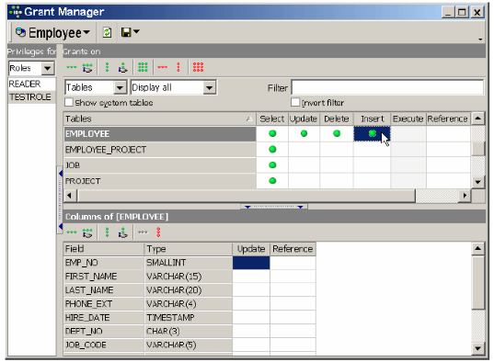Click vertical green dots Grant to All in Columns toolbar
Screen dimensions: 494x362
coord(107,232)
